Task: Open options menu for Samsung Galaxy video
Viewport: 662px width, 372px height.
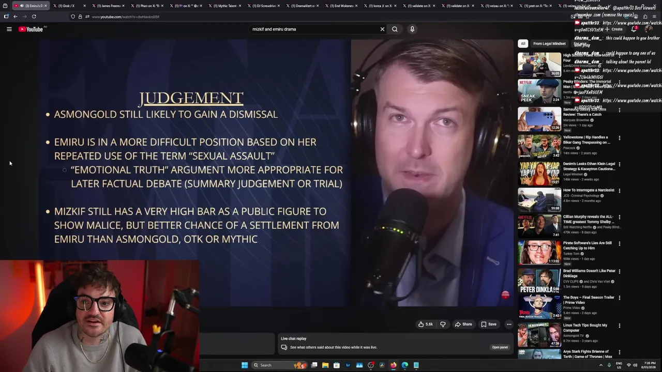Action: (x=620, y=110)
